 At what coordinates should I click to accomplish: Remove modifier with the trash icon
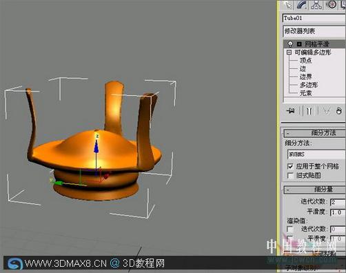click(339, 111)
